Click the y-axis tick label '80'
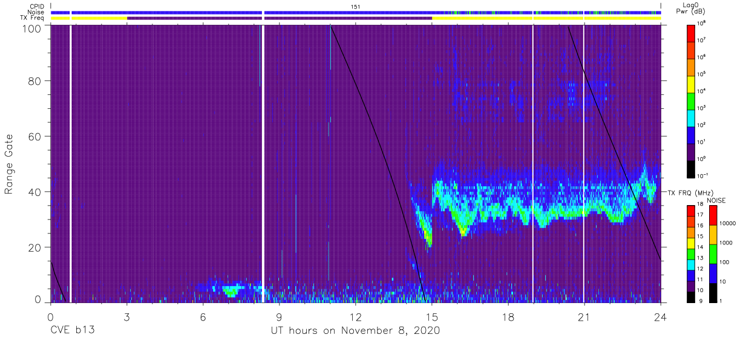Viewport: 743px width, 343px height. (x=34, y=81)
